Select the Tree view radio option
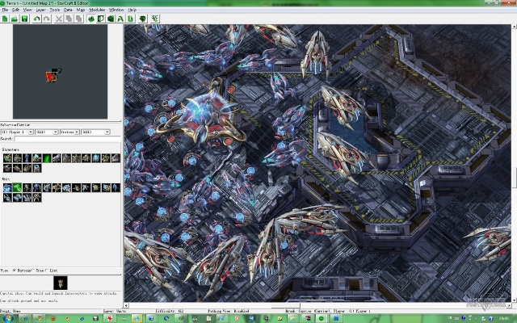This screenshot has height=323, width=517. [x=35, y=270]
